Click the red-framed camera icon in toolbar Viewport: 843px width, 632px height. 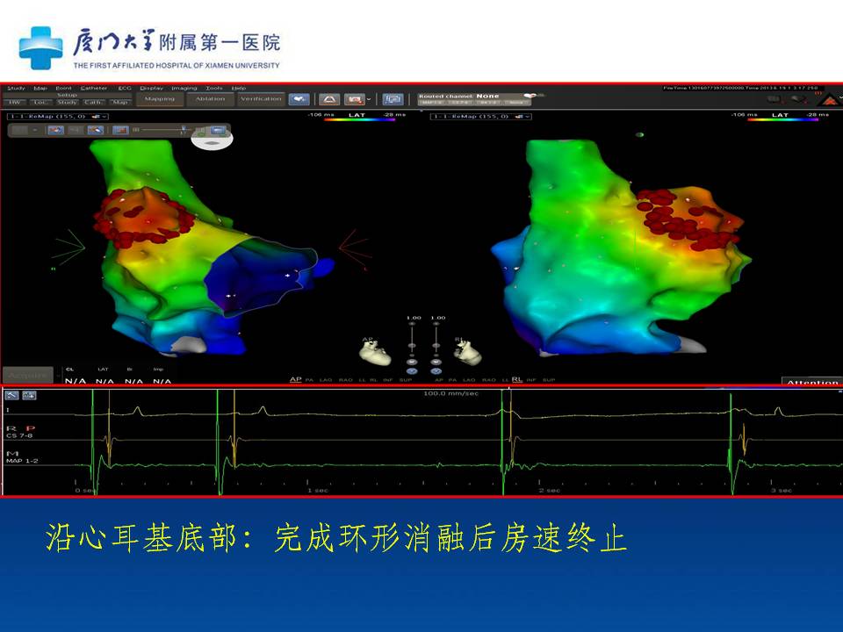click(356, 99)
